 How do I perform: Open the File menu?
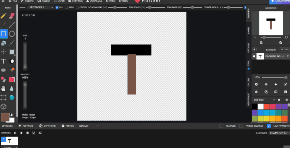13,1
